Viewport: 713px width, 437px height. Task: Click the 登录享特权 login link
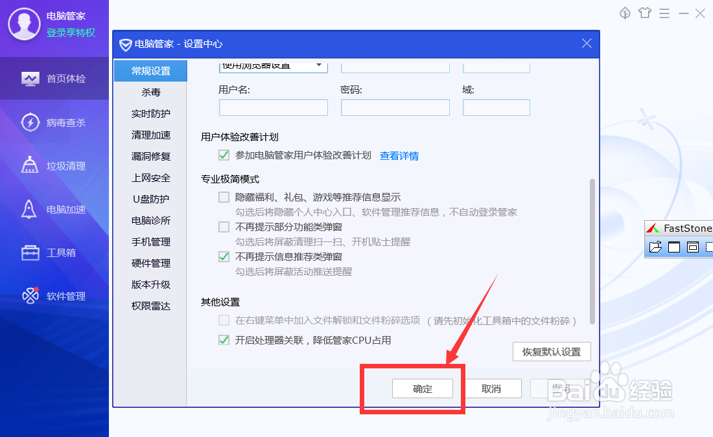pyautogui.click(x=71, y=33)
